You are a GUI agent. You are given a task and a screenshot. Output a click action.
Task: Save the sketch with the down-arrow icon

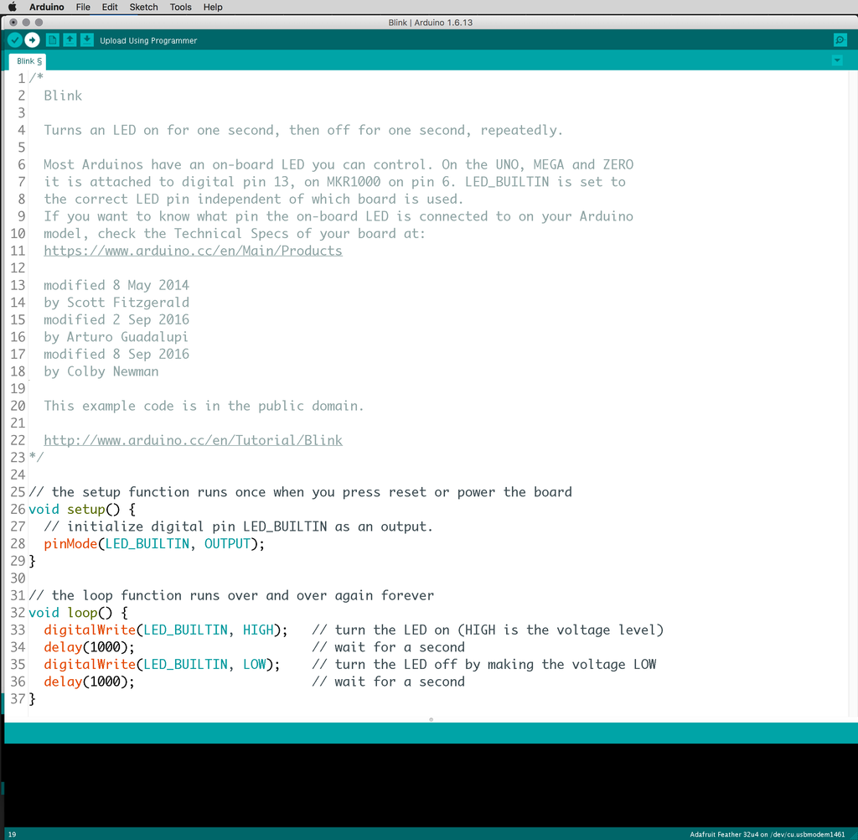pos(87,40)
